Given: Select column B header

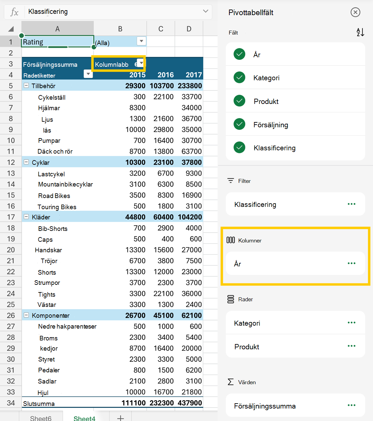Looking at the screenshot, I should 120,29.
